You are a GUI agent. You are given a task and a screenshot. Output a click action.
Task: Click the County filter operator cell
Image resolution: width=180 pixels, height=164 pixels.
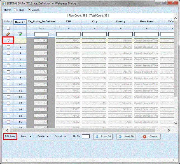click(120, 28)
